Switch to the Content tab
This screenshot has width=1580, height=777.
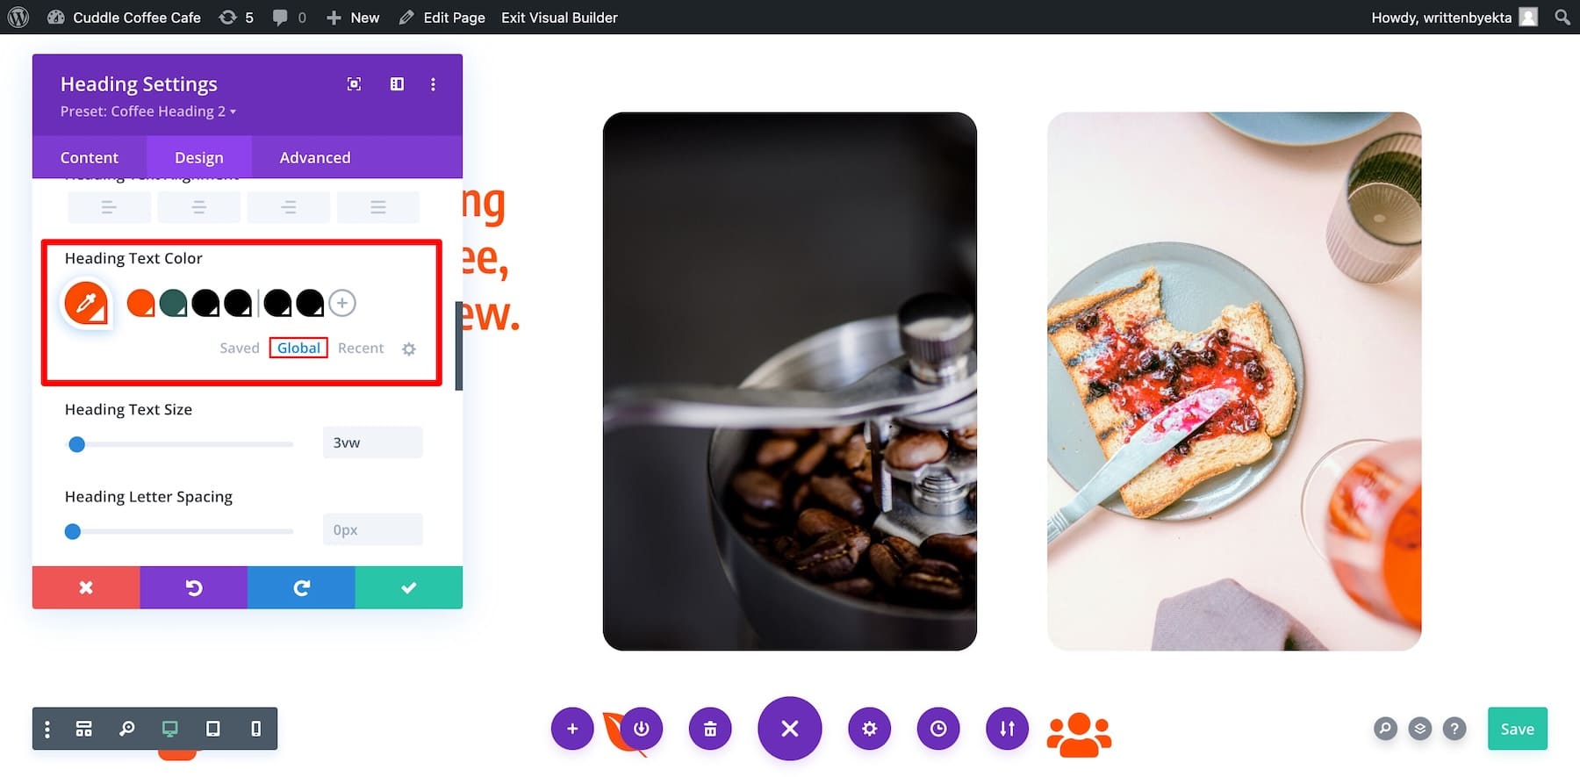pos(90,157)
